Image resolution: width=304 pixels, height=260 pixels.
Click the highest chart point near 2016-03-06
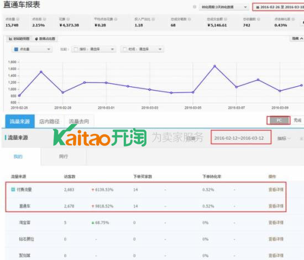[214, 66]
